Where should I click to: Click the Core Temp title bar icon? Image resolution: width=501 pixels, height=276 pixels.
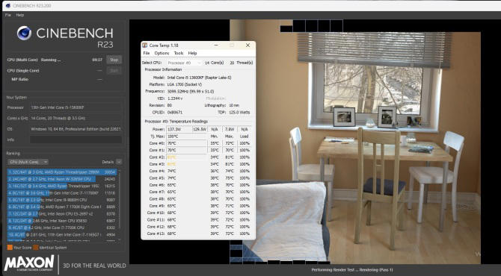(145, 46)
